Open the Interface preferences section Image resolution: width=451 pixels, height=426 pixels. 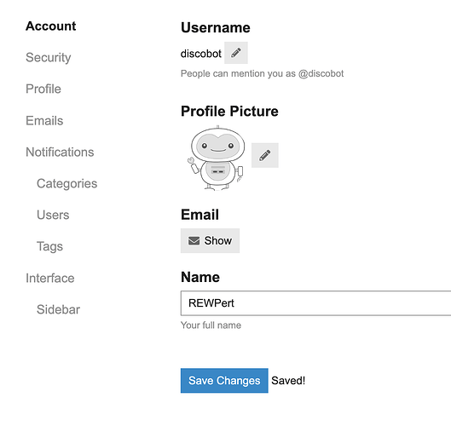click(50, 278)
